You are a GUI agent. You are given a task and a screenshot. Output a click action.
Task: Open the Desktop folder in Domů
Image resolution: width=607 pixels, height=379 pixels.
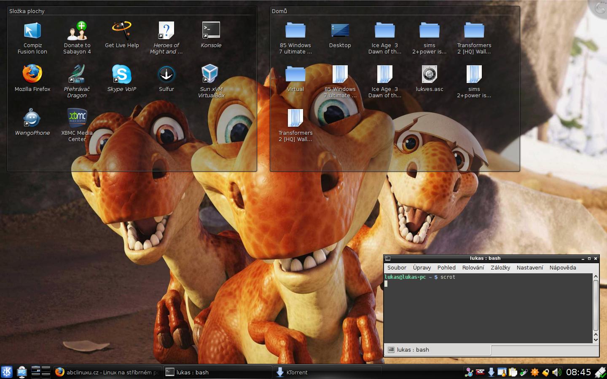click(340, 35)
